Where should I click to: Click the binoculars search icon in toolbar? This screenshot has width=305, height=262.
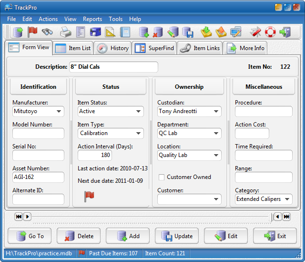coord(47,32)
